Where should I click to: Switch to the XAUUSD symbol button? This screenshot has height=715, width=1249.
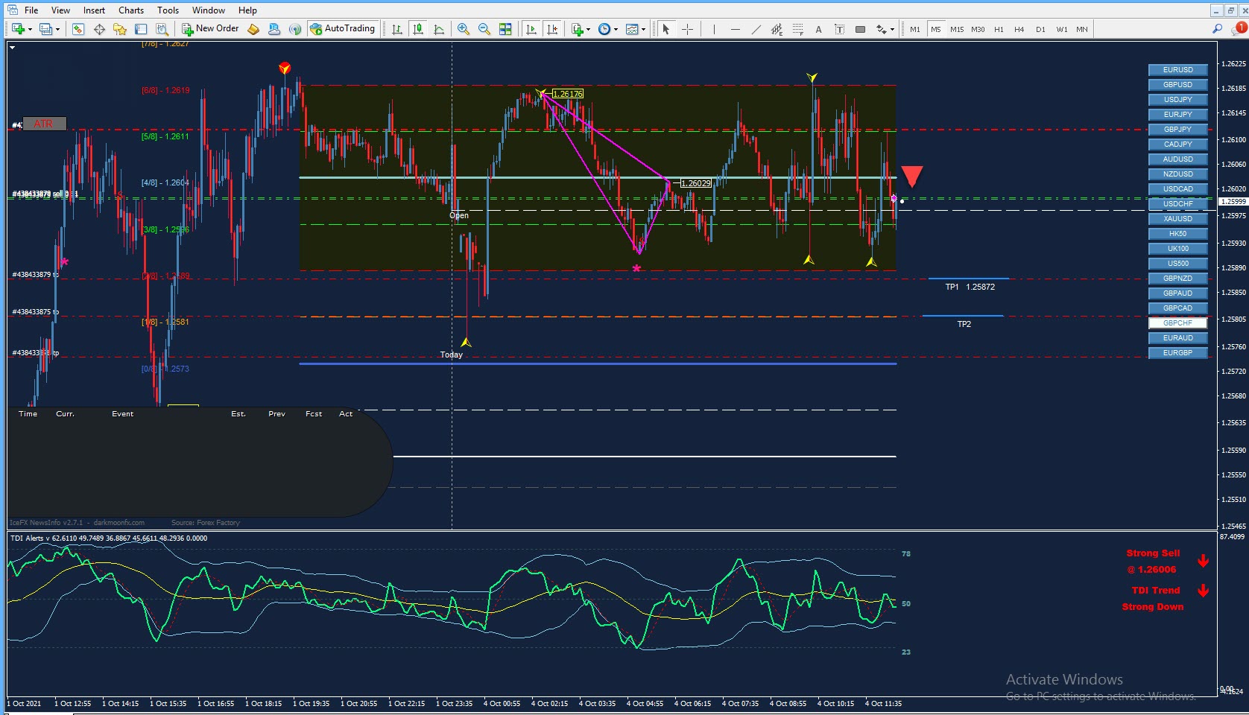[x=1177, y=219]
